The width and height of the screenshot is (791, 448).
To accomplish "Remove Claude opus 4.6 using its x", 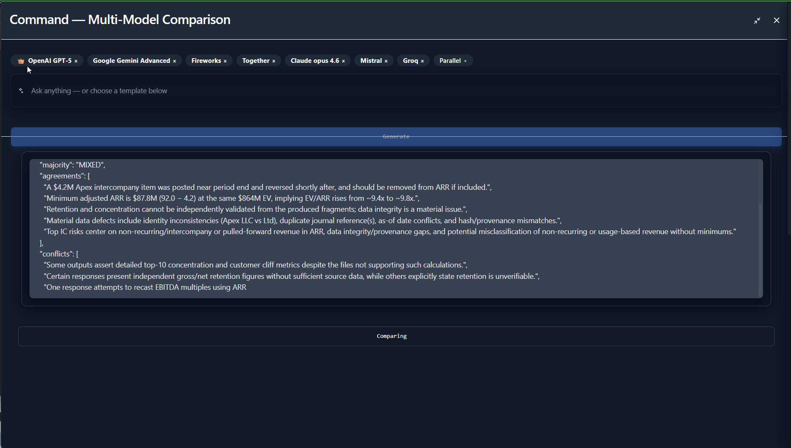I will point(343,61).
